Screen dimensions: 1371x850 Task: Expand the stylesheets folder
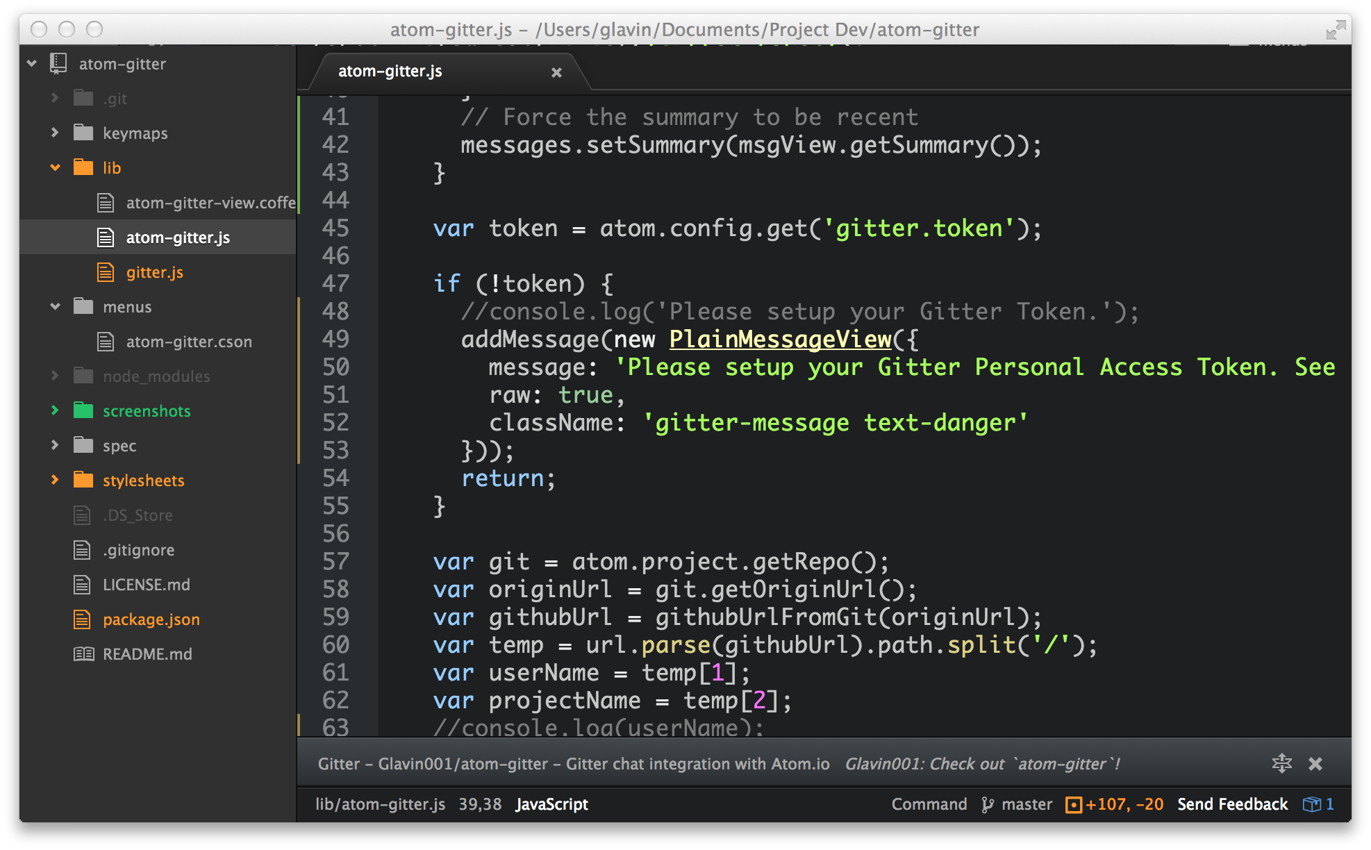click(56, 481)
